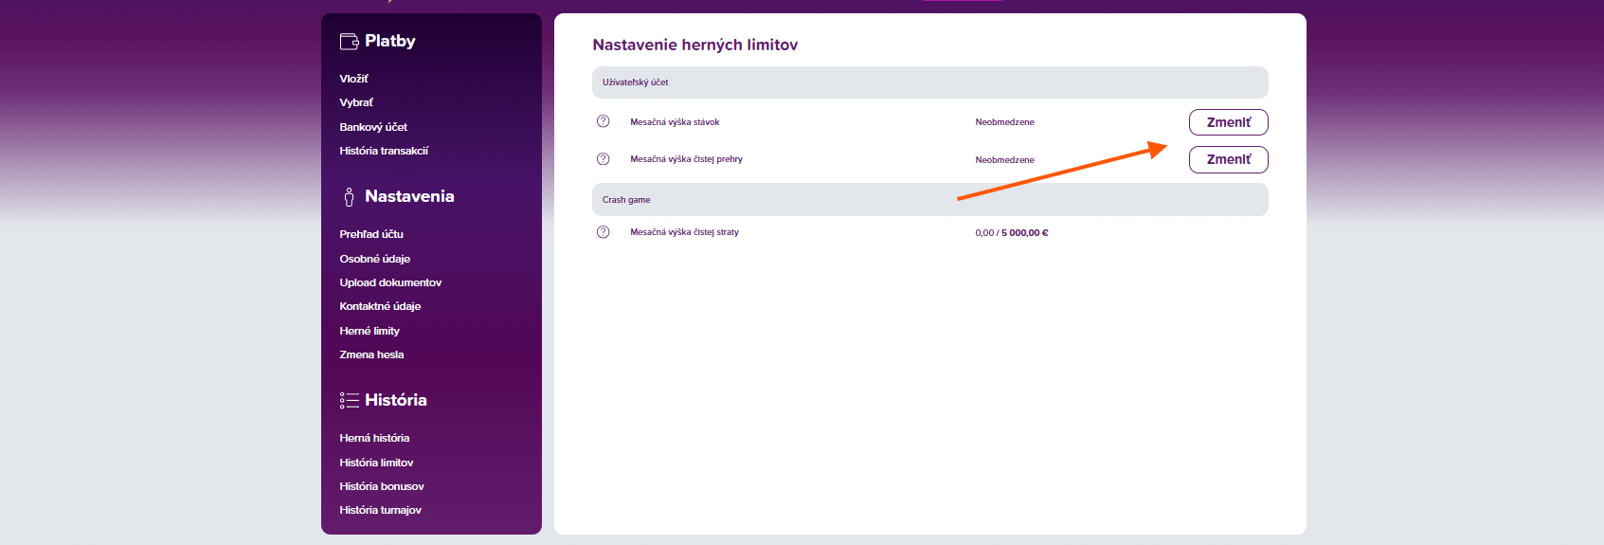The image size is (1604, 545).
Task: Open the Vložiť deposit page
Action: [353, 79]
